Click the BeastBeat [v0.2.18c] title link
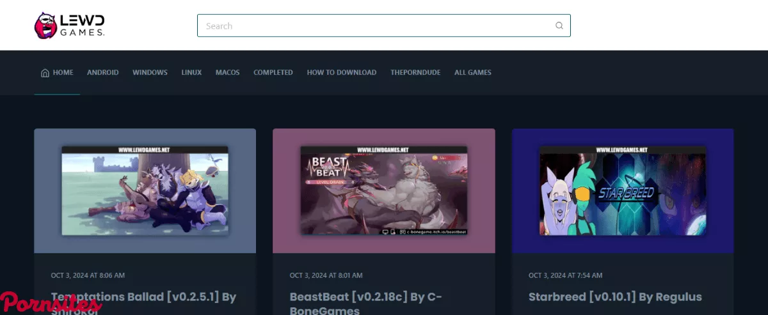This screenshot has width=768, height=315. (365, 297)
